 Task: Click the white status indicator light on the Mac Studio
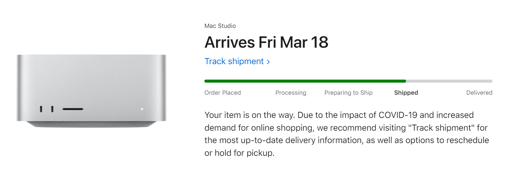pyautogui.click(x=142, y=109)
